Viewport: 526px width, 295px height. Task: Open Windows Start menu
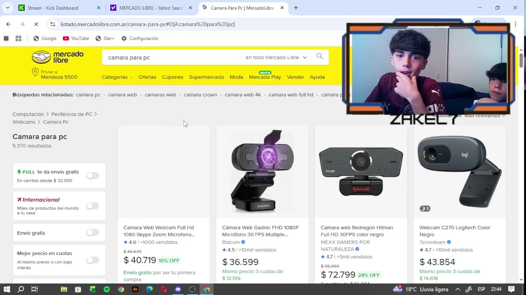coord(7,289)
